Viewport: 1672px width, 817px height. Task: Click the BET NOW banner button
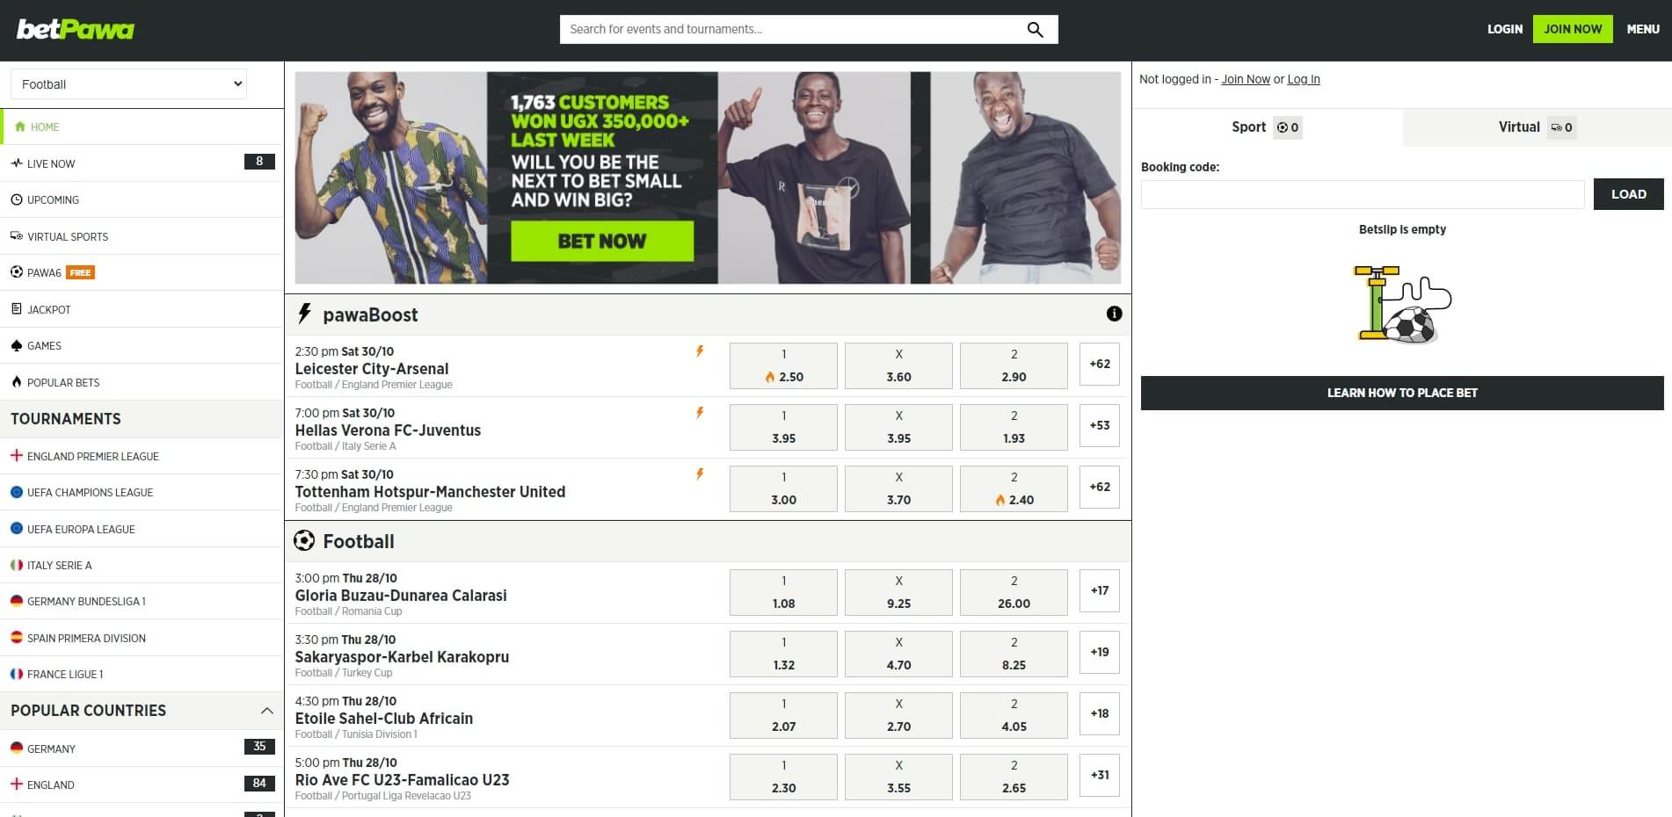(602, 241)
